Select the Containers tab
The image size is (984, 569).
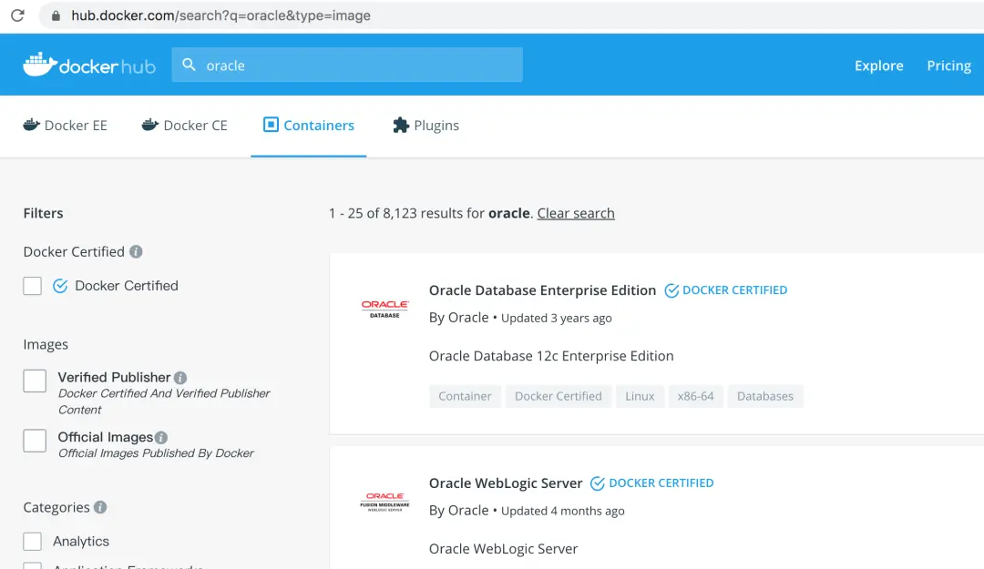309,126
